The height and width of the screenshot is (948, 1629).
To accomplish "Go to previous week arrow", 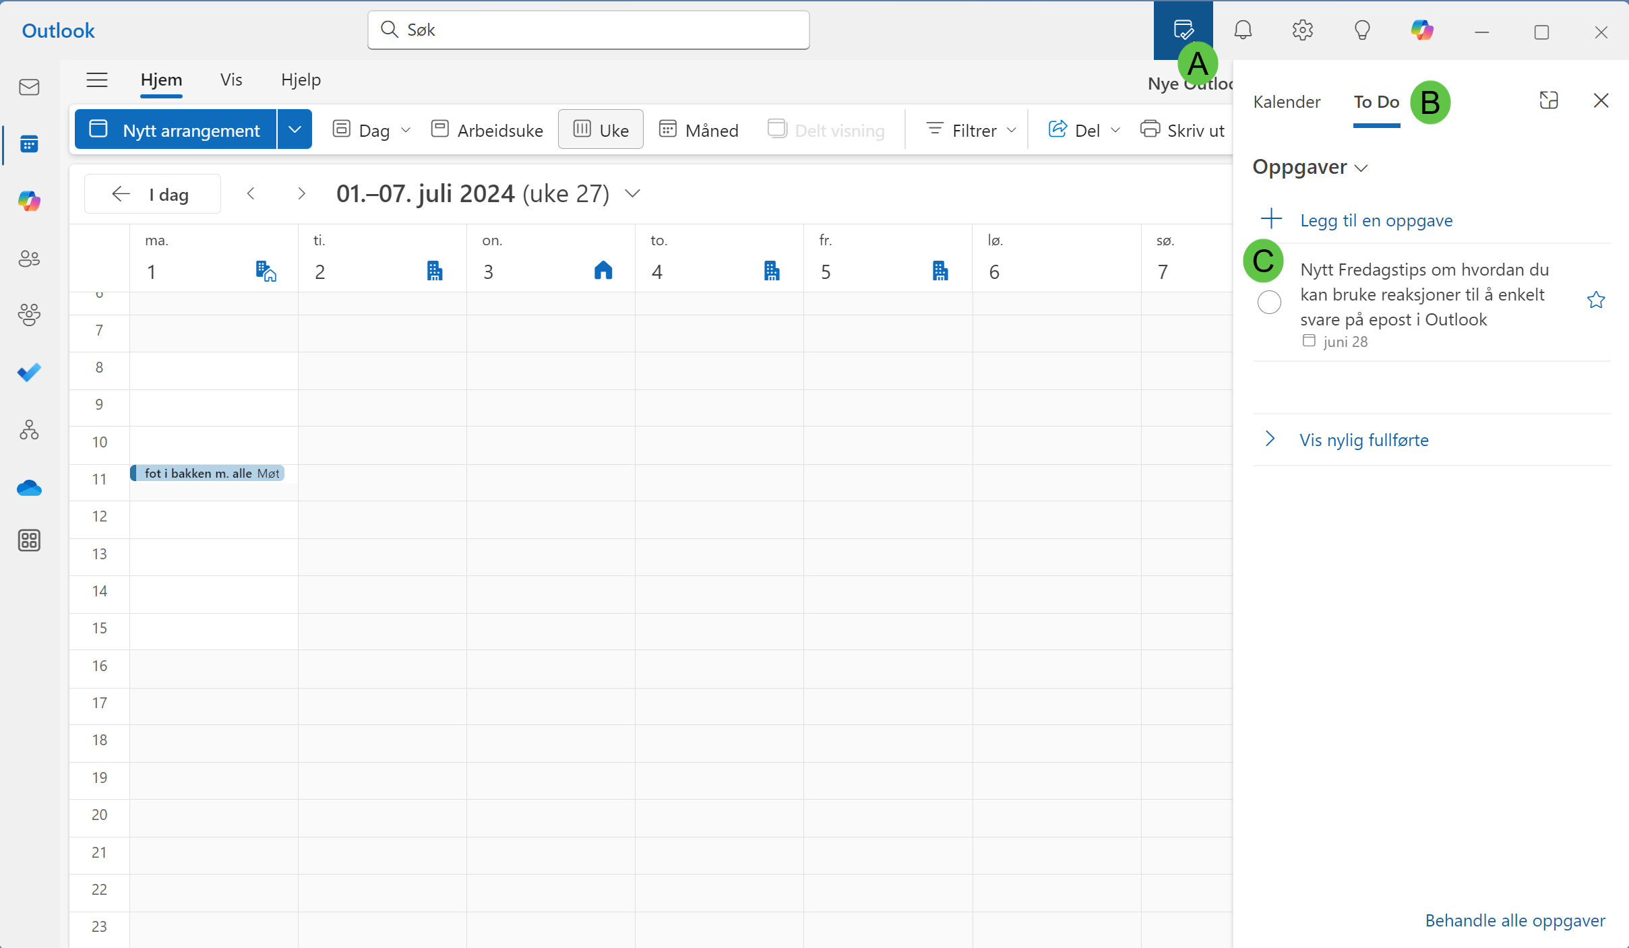I will (x=251, y=194).
